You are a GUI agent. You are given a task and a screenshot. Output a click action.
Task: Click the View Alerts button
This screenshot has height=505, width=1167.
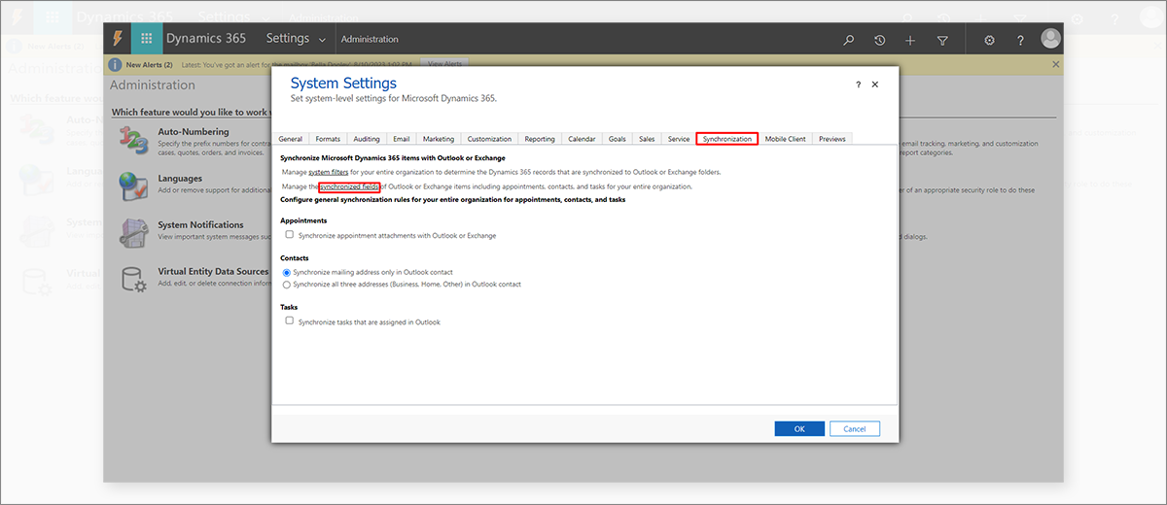pos(445,64)
